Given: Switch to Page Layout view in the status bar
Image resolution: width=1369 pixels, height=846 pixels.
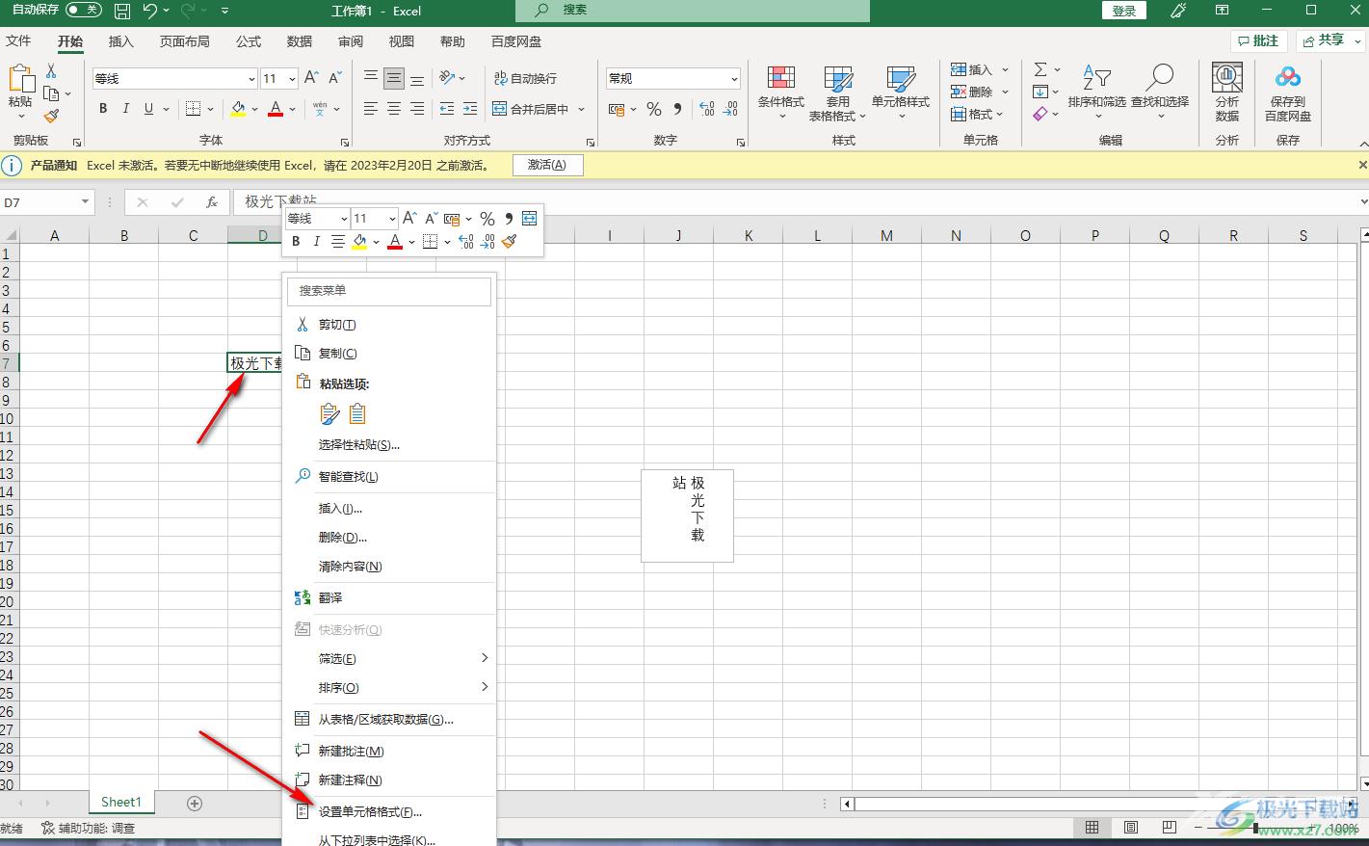Looking at the screenshot, I should (x=1130, y=828).
